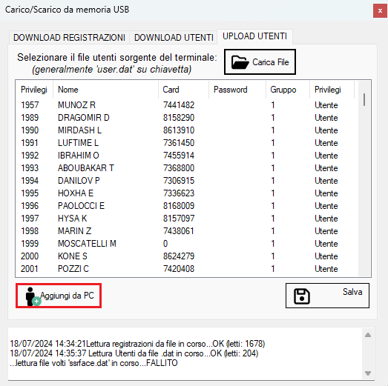Click the floppy disk icon on Salva

[x=302, y=296]
